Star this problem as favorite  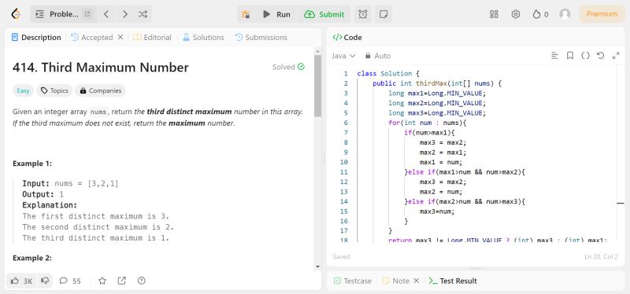(x=102, y=281)
